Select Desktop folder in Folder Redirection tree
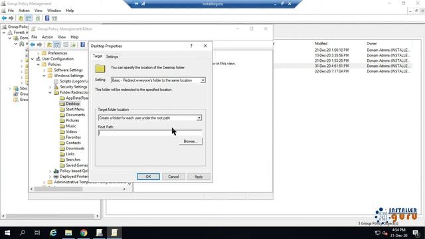This screenshot has width=425, height=239. coord(72,104)
